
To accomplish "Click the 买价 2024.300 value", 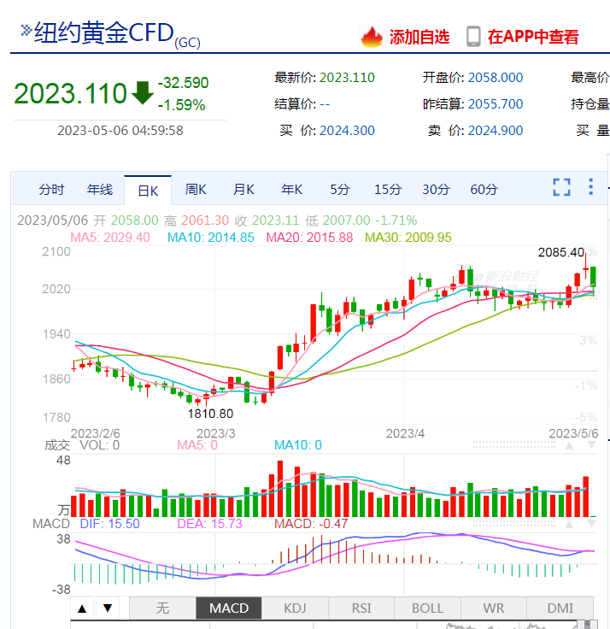I will [347, 131].
